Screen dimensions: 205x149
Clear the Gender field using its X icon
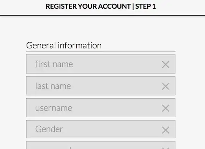pyautogui.click(x=166, y=130)
